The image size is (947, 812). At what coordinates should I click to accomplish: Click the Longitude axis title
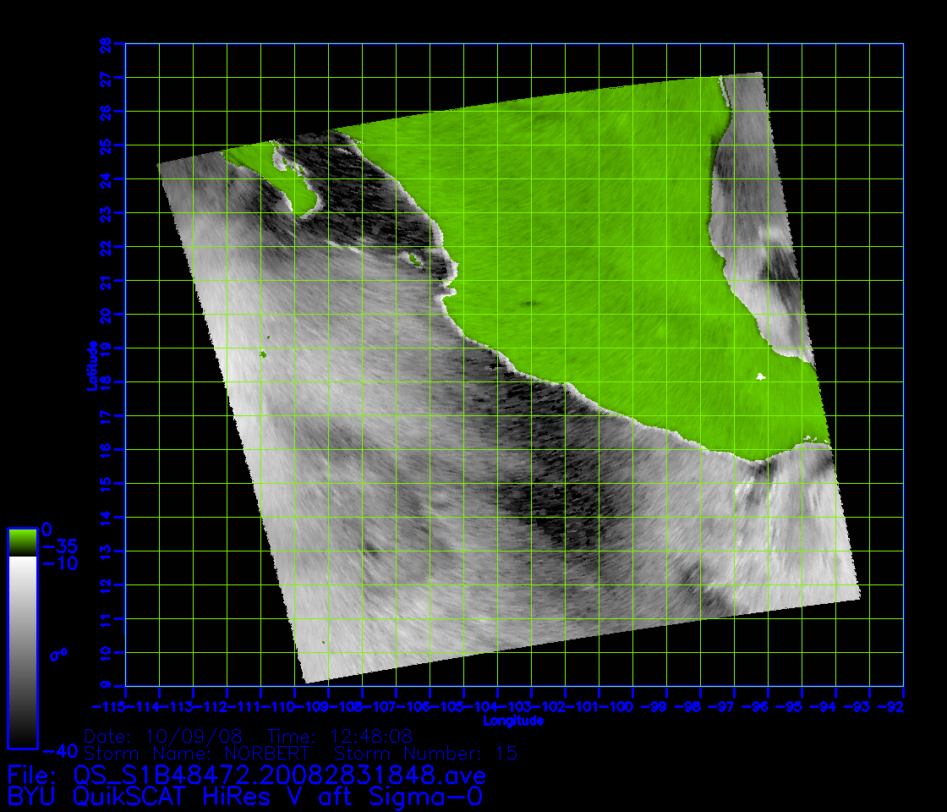[x=513, y=721]
